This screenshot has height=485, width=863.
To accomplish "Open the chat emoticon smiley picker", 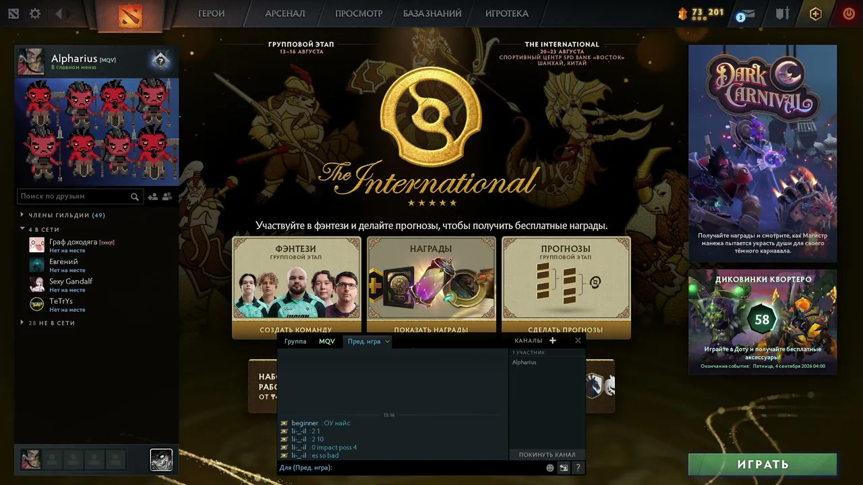I will [x=550, y=467].
